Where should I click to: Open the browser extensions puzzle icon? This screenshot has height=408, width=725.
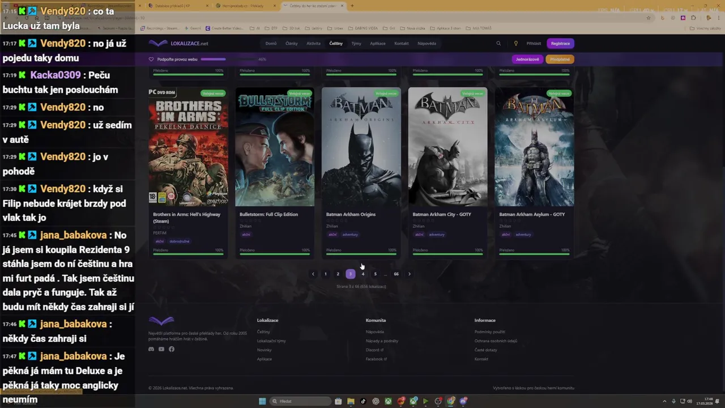click(693, 18)
